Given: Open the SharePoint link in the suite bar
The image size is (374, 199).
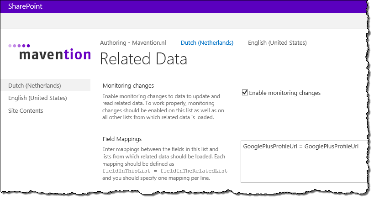Looking at the screenshot, I should pyautogui.click(x=25, y=6).
